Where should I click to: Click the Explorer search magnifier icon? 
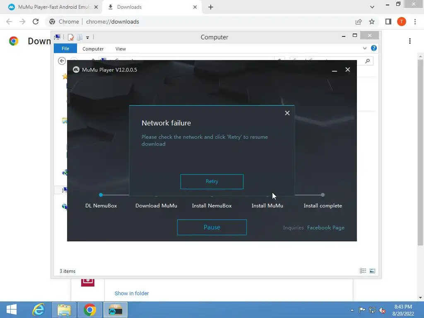pos(367,61)
